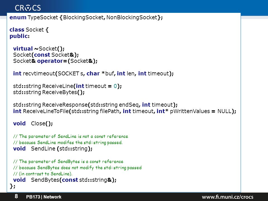The width and height of the screenshot is (268, 201).
Task: Select the 'Socket& operator=(Socket&);' line
Action: pos(55,61)
